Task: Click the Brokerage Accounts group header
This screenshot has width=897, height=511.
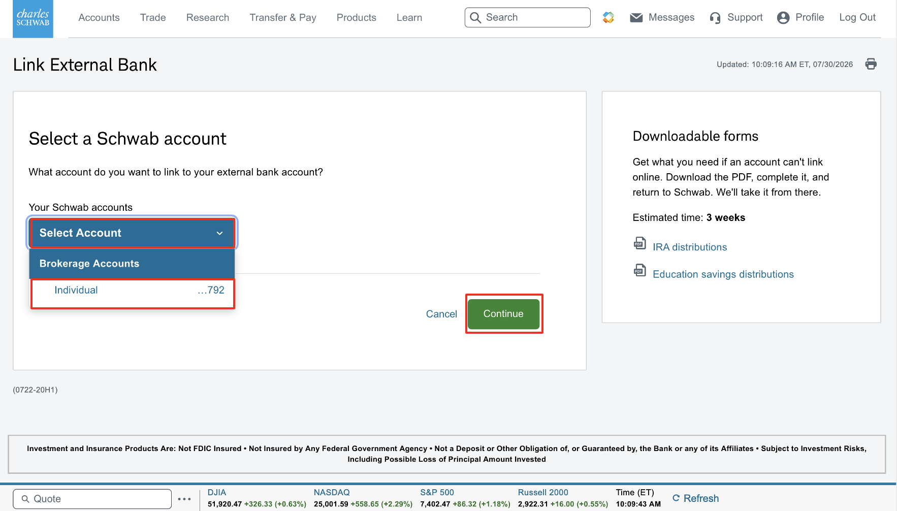Action: pos(132,264)
